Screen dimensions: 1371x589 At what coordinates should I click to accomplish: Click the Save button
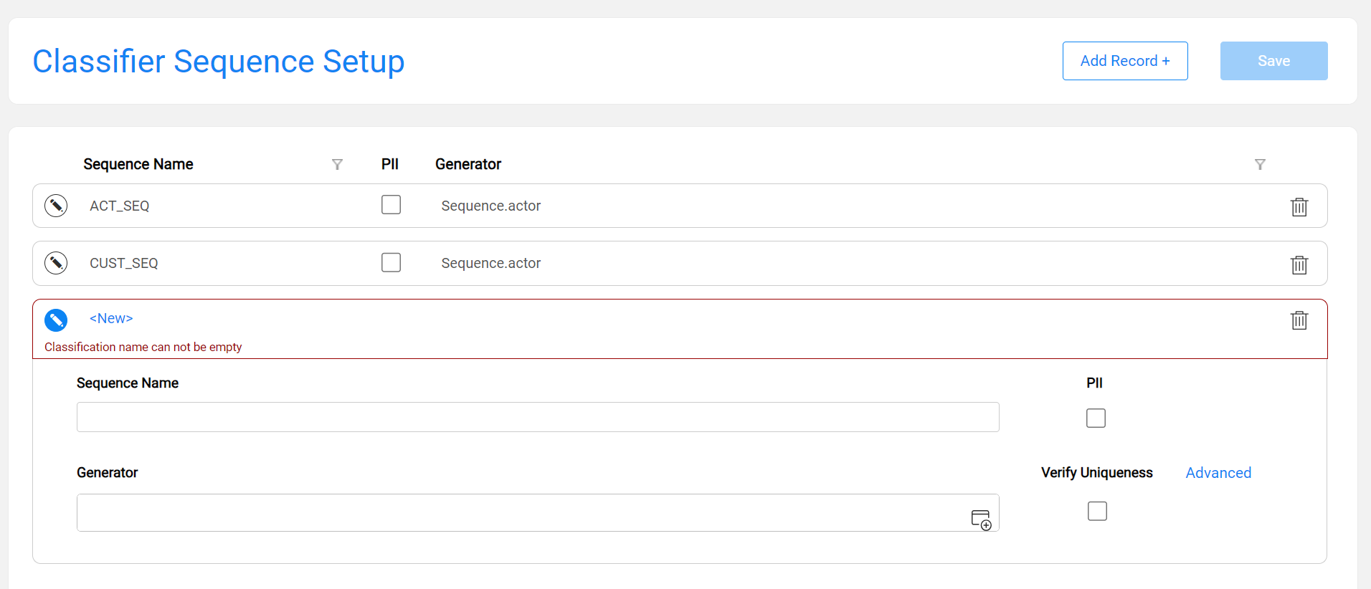(x=1274, y=61)
